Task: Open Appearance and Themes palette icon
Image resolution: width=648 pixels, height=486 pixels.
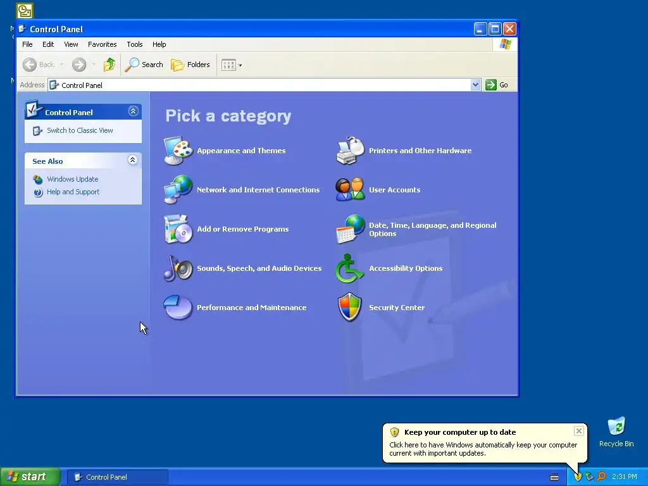Action: tap(178, 151)
